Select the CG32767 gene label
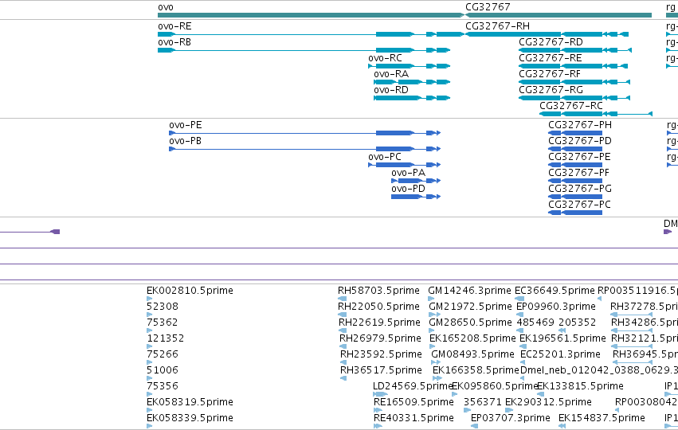 [488, 7]
